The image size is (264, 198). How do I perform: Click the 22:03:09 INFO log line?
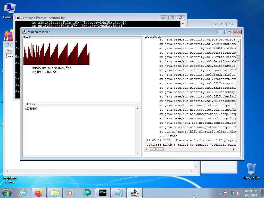tap(191, 140)
